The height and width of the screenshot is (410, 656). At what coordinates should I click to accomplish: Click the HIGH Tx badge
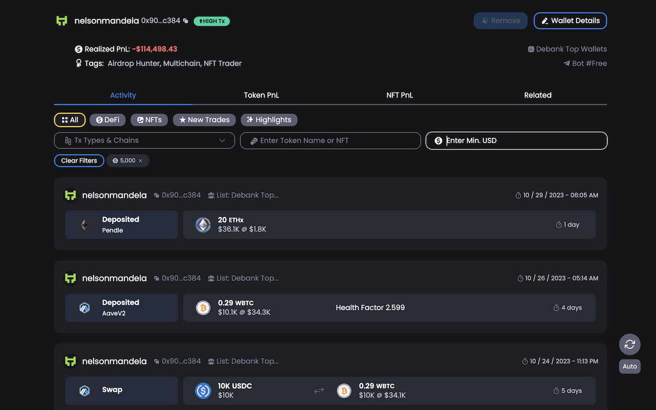pos(212,21)
